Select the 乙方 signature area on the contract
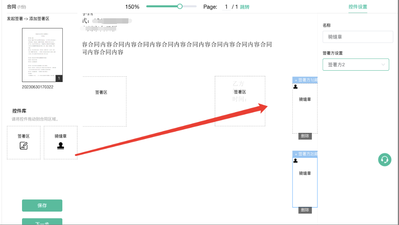Image resolution: width=399 pixels, height=225 pixels. pos(240,101)
